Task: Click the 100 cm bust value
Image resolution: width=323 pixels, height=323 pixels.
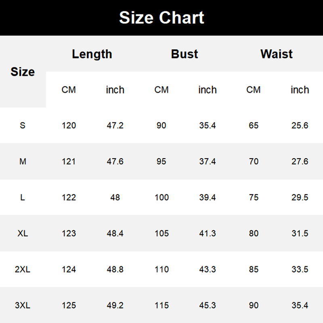Action: [x=161, y=197]
